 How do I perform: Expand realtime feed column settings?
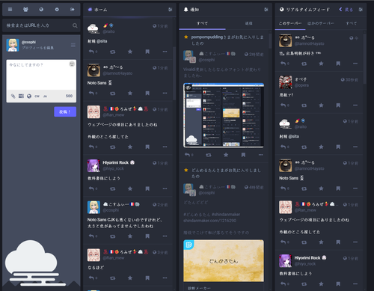point(361,10)
